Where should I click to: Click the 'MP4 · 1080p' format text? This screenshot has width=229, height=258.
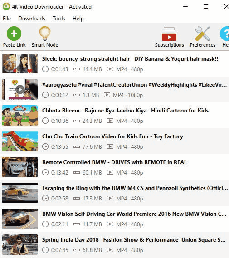pyautogui.click(x=128, y=95)
